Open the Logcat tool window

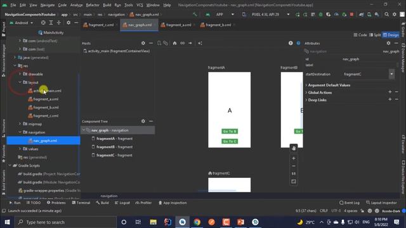[x=122, y=203]
